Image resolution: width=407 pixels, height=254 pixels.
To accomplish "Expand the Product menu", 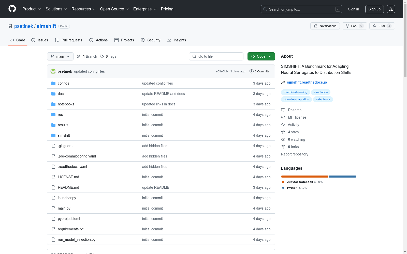I will [x=32, y=9].
